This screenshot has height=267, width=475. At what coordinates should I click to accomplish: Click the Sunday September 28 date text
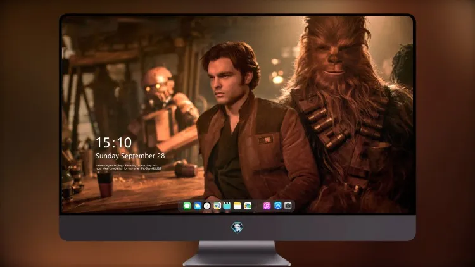(x=130, y=156)
